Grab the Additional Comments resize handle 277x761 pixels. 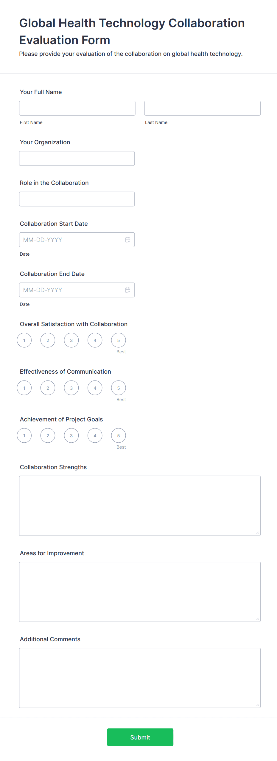tap(258, 705)
